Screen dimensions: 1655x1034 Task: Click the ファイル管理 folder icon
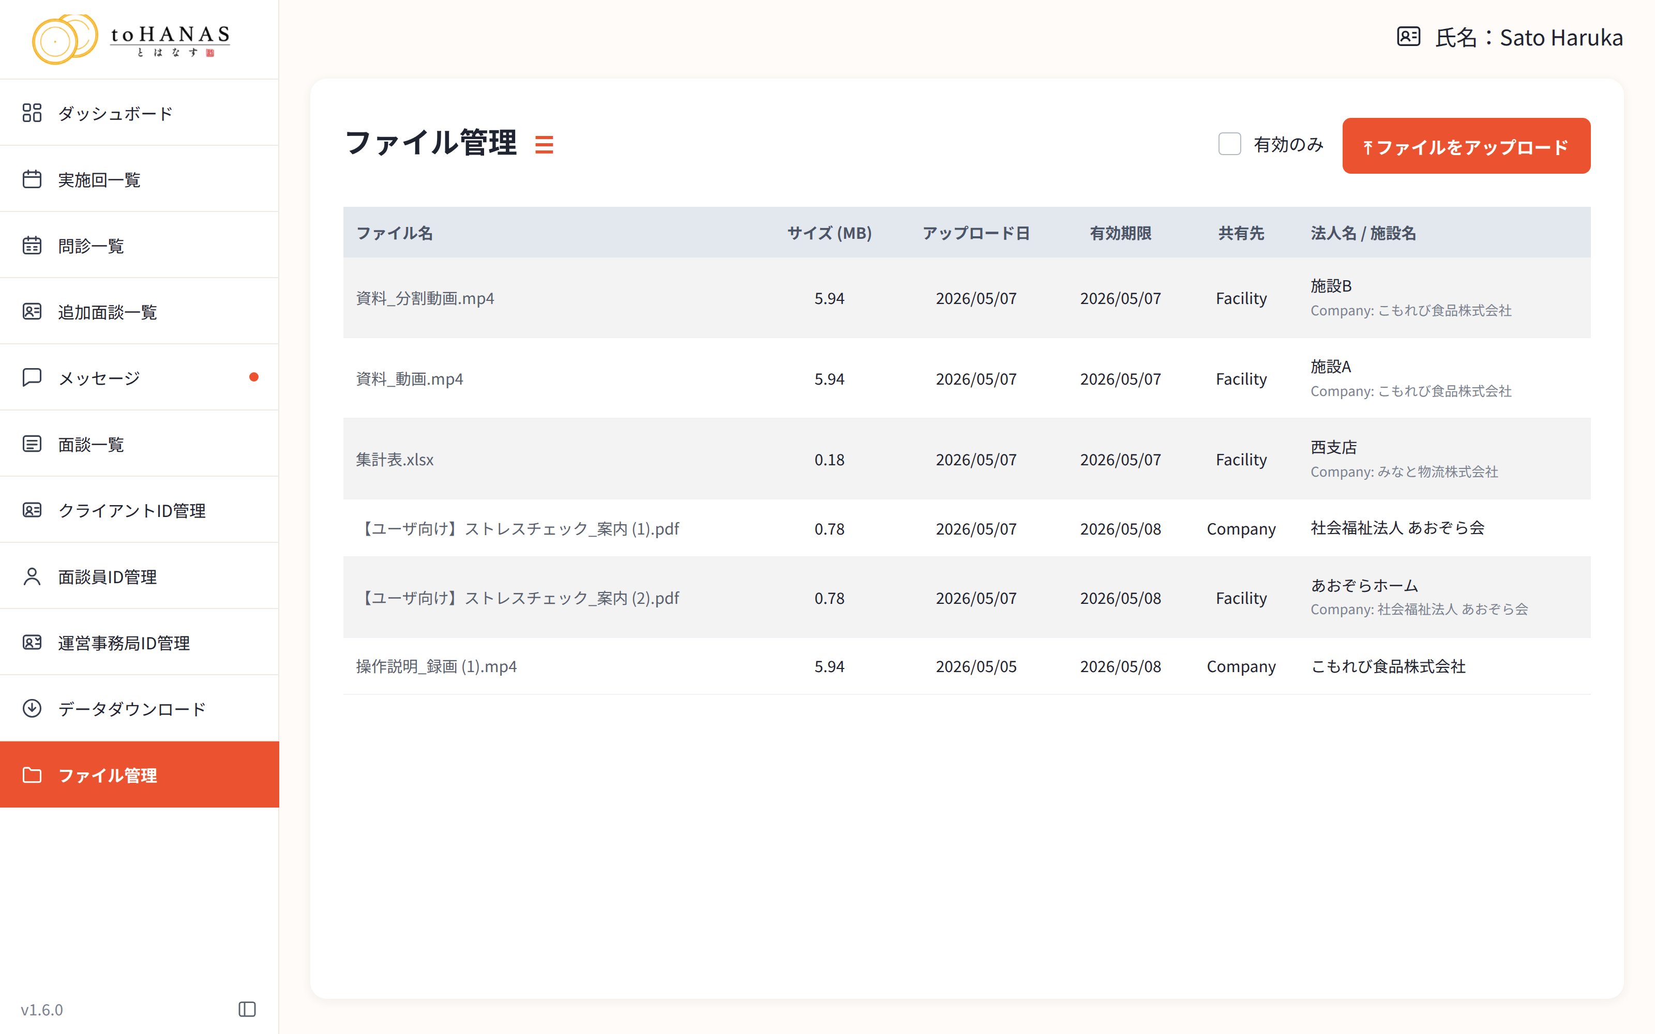pyautogui.click(x=32, y=775)
